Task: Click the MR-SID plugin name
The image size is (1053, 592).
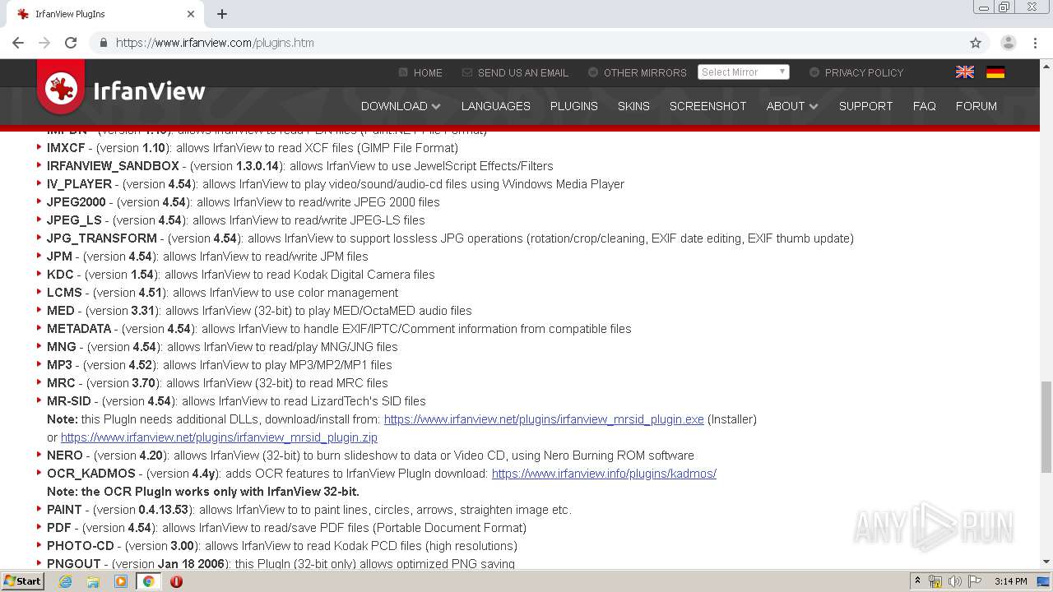Action: tap(69, 401)
